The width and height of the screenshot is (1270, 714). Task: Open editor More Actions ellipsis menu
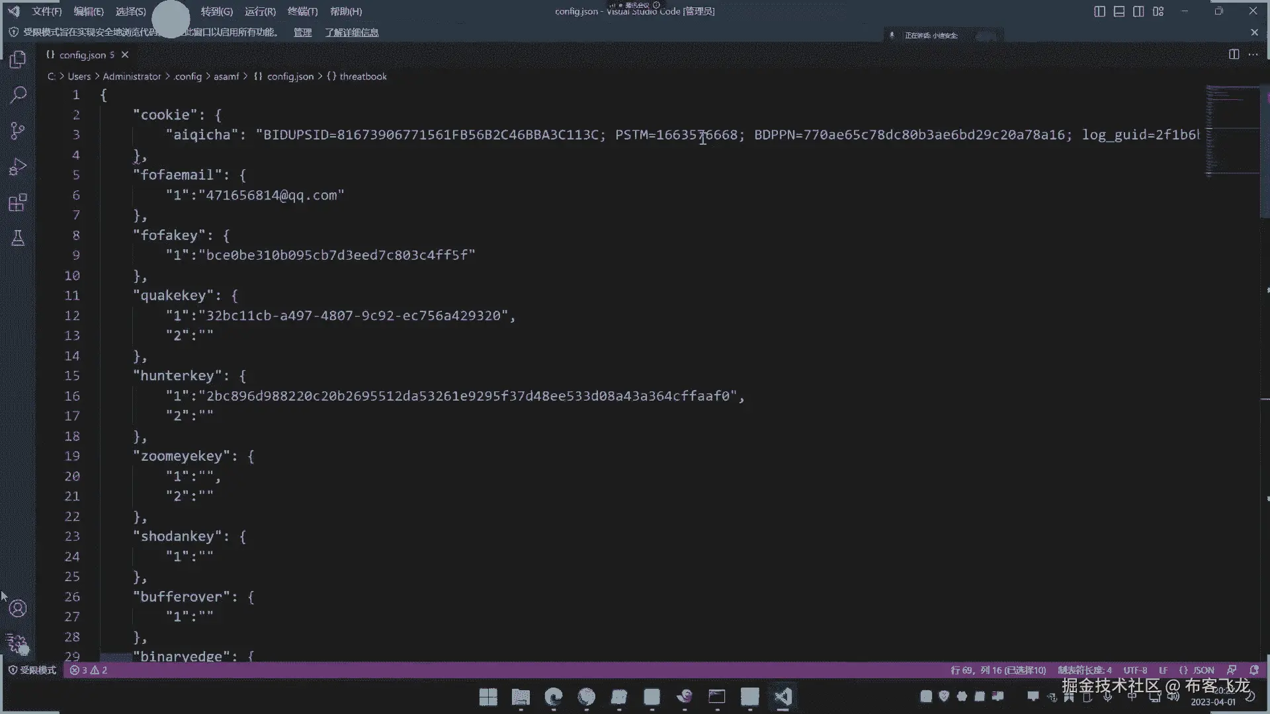(1253, 54)
